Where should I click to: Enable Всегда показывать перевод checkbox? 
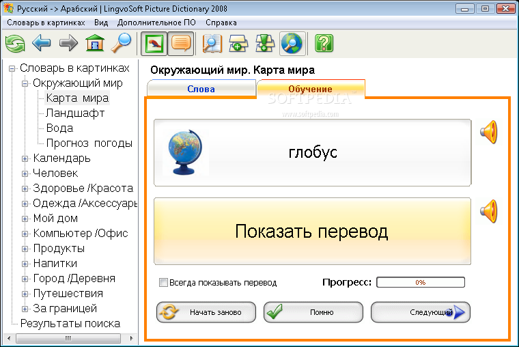163,282
